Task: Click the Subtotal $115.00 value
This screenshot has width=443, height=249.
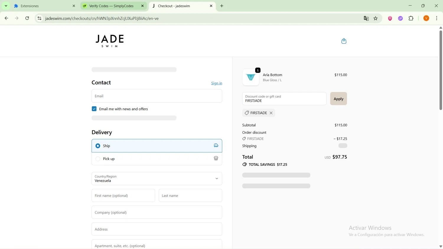Action: point(341,125)
